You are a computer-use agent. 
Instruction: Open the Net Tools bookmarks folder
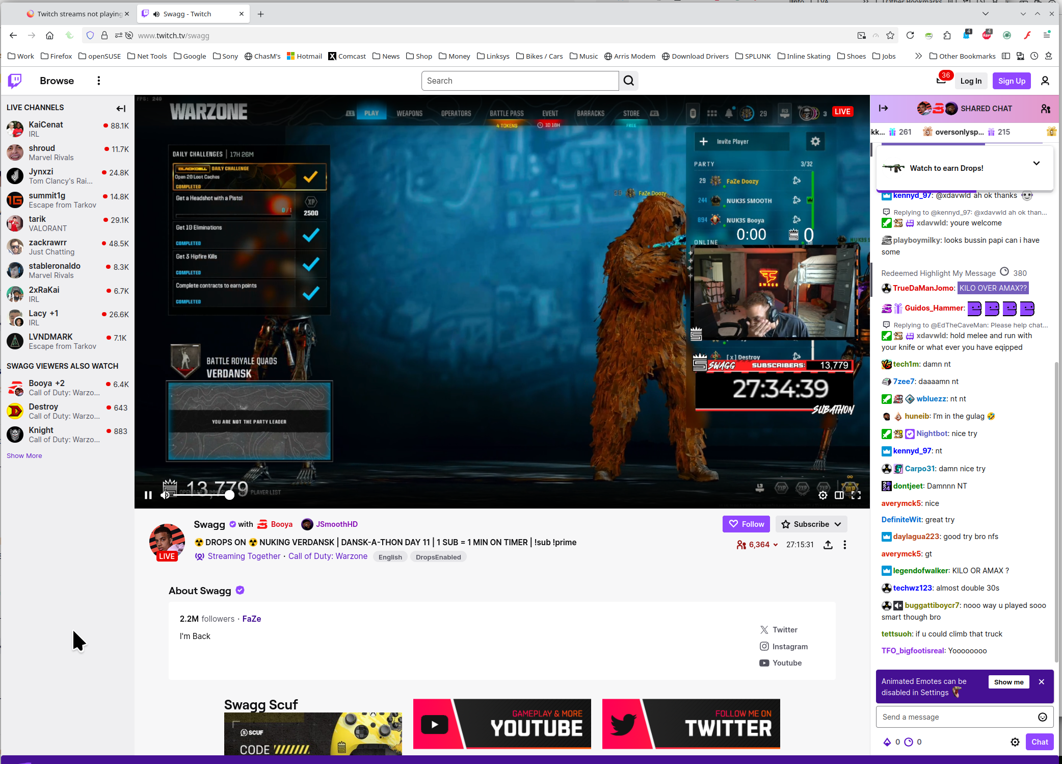click(x=147, y=56)
